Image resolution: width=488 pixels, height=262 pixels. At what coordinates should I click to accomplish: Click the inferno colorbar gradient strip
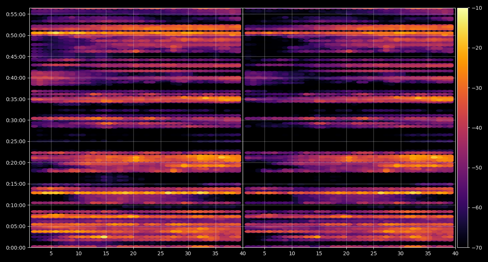[x=462, y=128]
